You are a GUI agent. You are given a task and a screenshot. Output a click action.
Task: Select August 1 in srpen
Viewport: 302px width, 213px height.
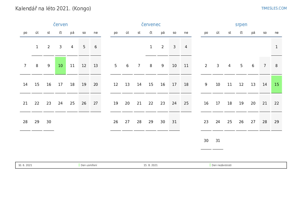point(276,47)
